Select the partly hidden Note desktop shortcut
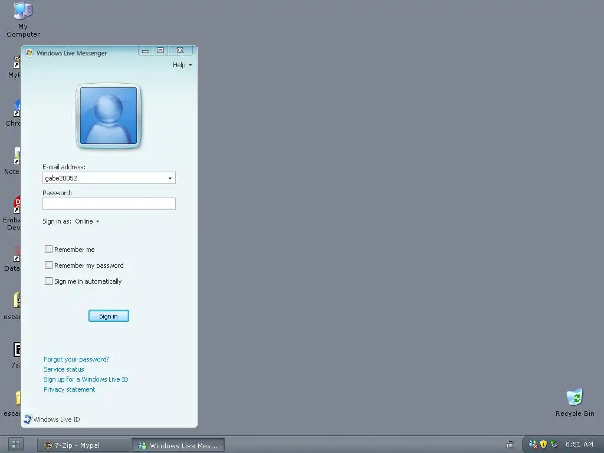Image resolution: width=604 pixels, height=453 pixels. click(x=12, y=161)
